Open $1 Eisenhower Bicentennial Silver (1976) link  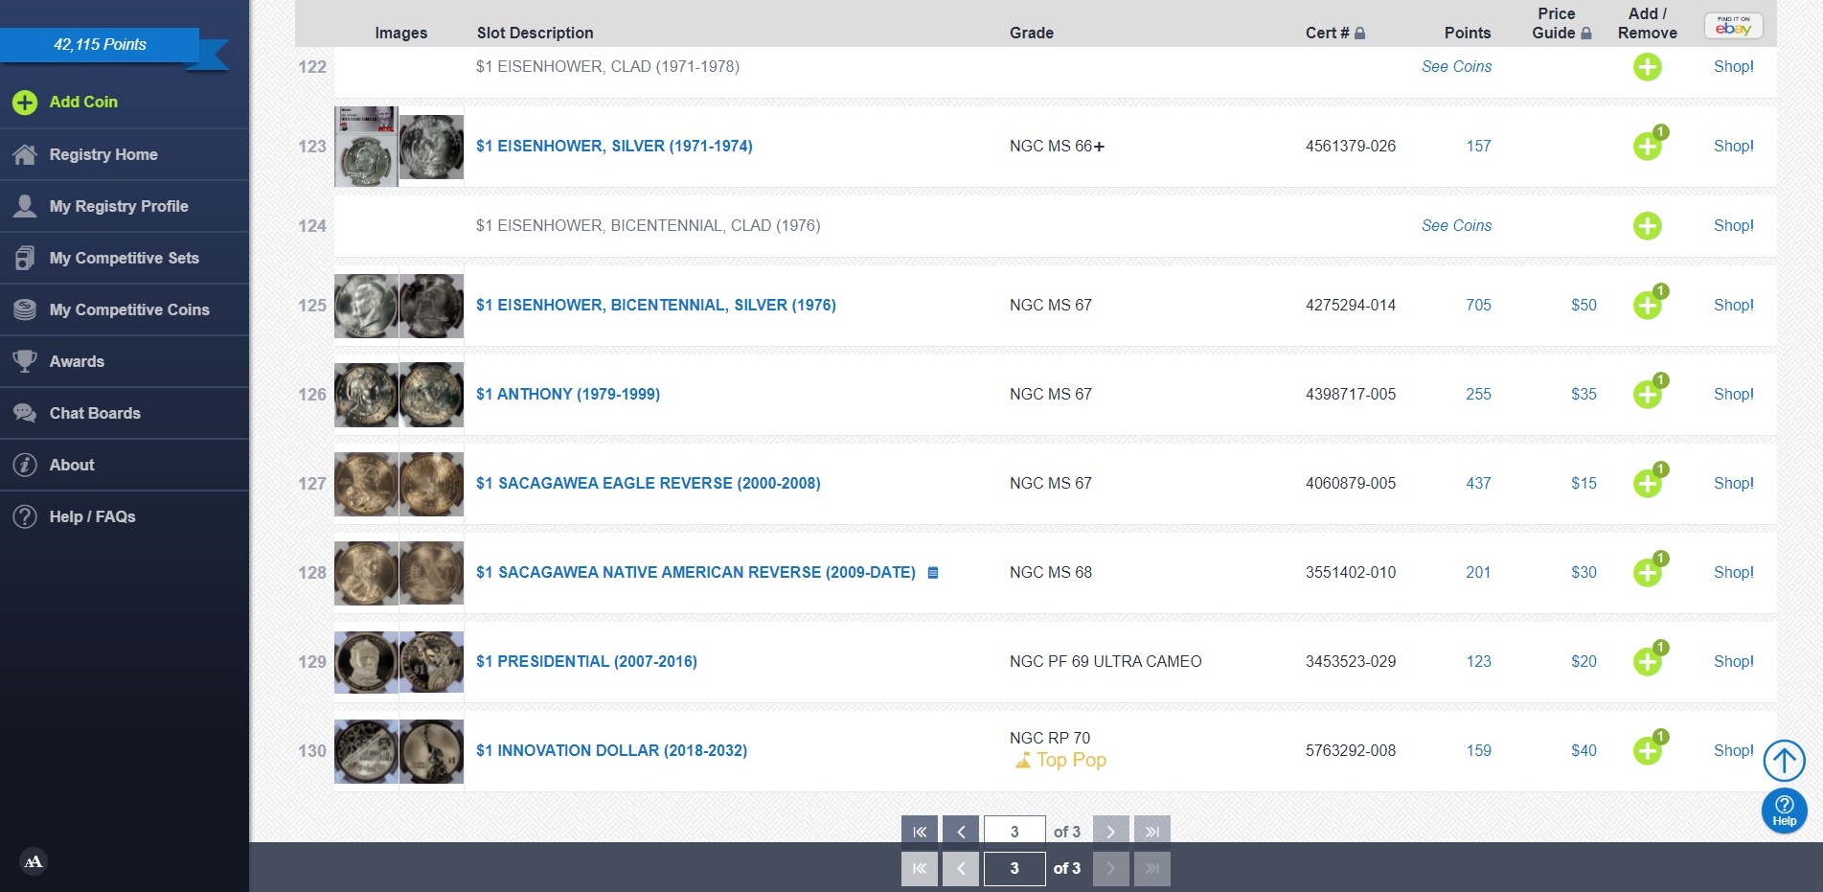(x=656, y=305)
